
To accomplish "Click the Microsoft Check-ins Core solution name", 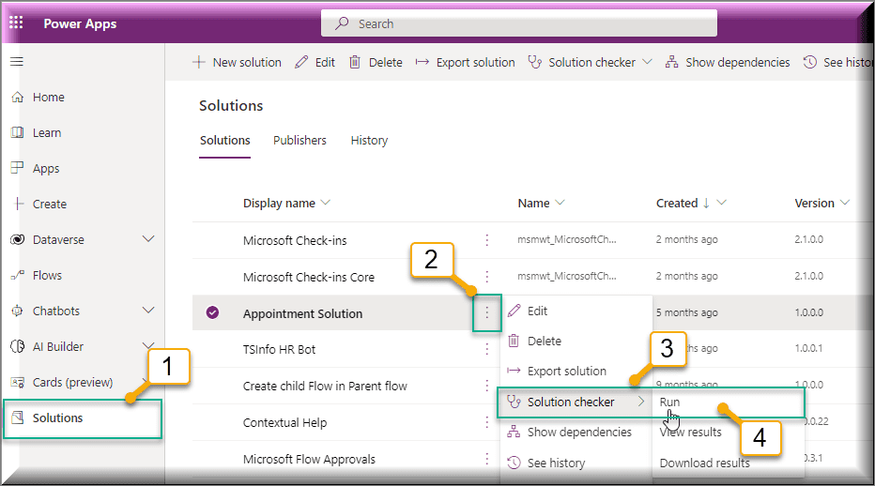I will (x=309, y=277).
